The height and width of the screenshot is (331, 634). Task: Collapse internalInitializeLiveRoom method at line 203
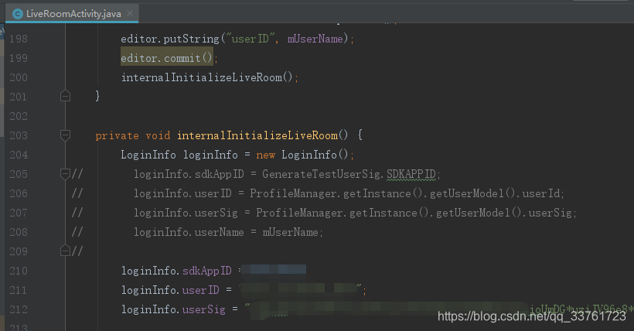(x=65, y=135)
